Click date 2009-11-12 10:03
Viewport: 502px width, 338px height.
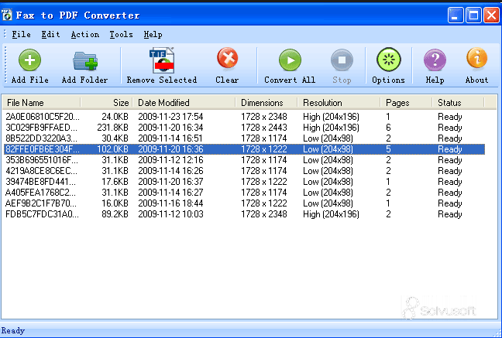click(170, 214)
